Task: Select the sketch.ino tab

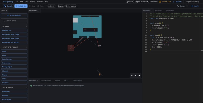Action: tap(147, 11)
